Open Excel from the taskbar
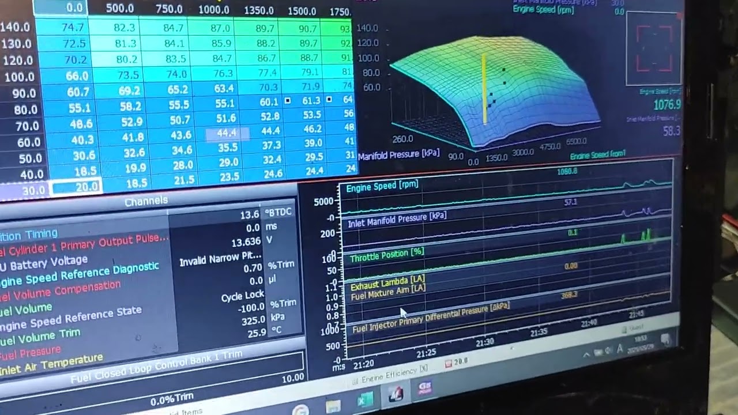738x415 pixels. point(365,400)
